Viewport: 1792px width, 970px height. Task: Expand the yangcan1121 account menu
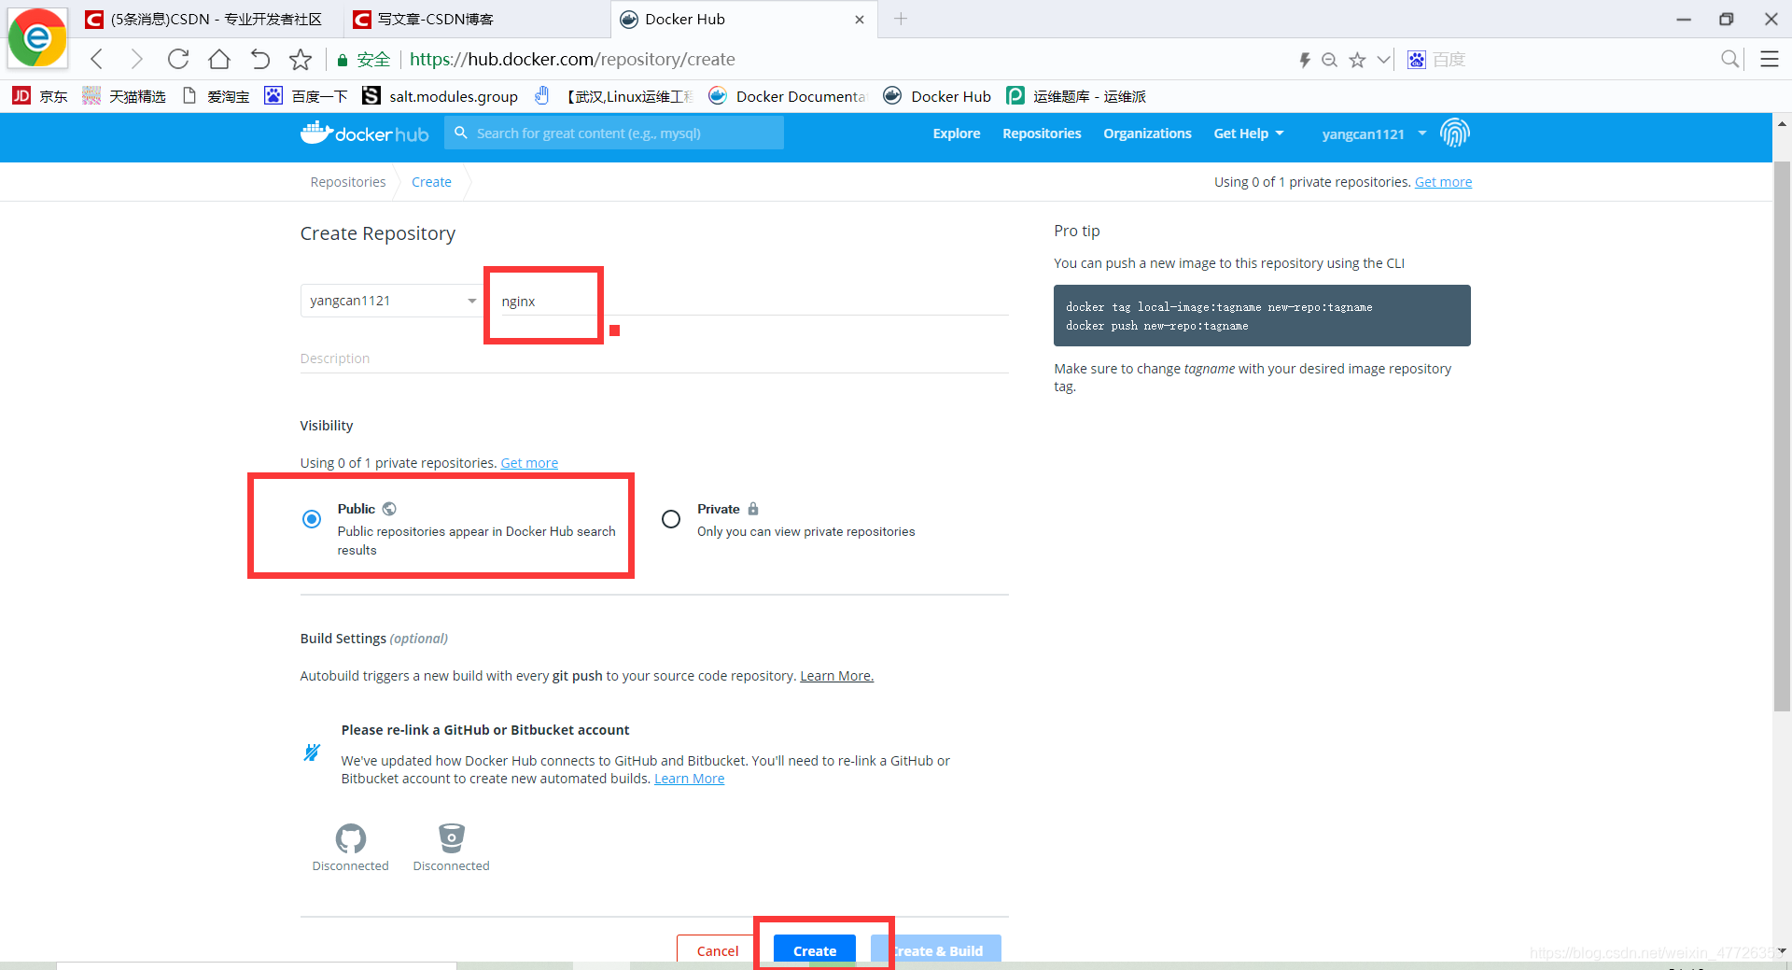click(x=1374, y=134)
